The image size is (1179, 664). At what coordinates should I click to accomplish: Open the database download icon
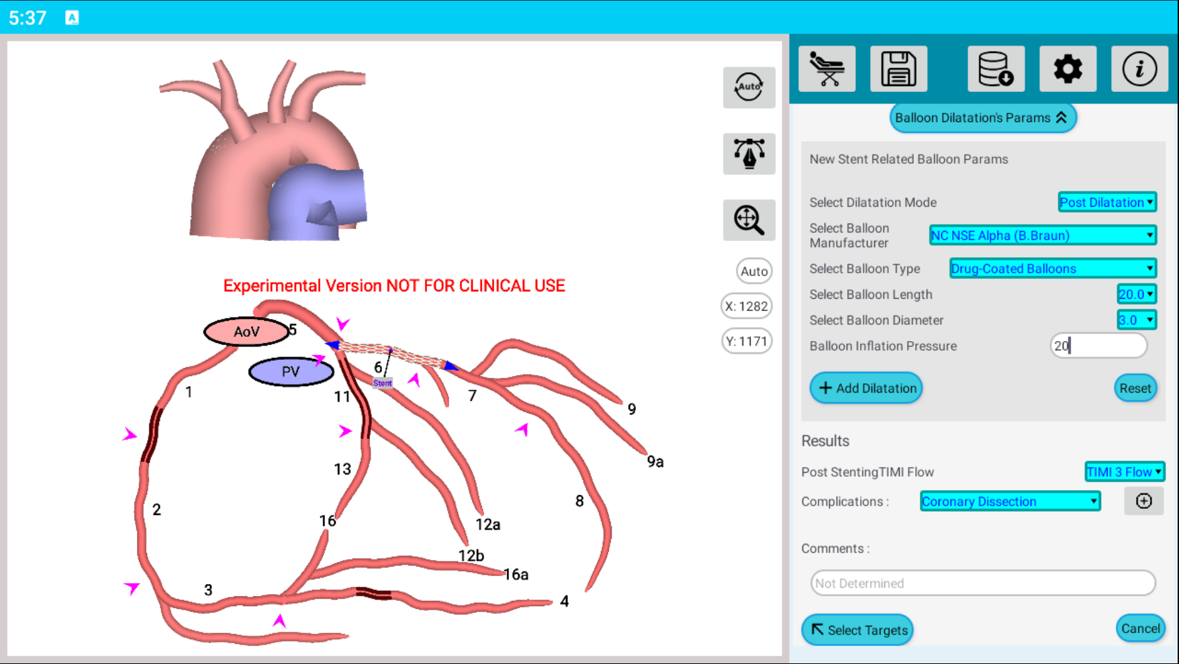pos(996,69)
